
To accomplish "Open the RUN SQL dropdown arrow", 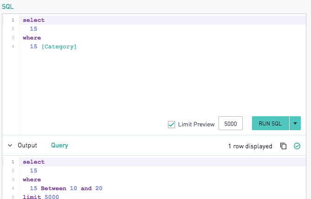I will [x=295, y=123].
